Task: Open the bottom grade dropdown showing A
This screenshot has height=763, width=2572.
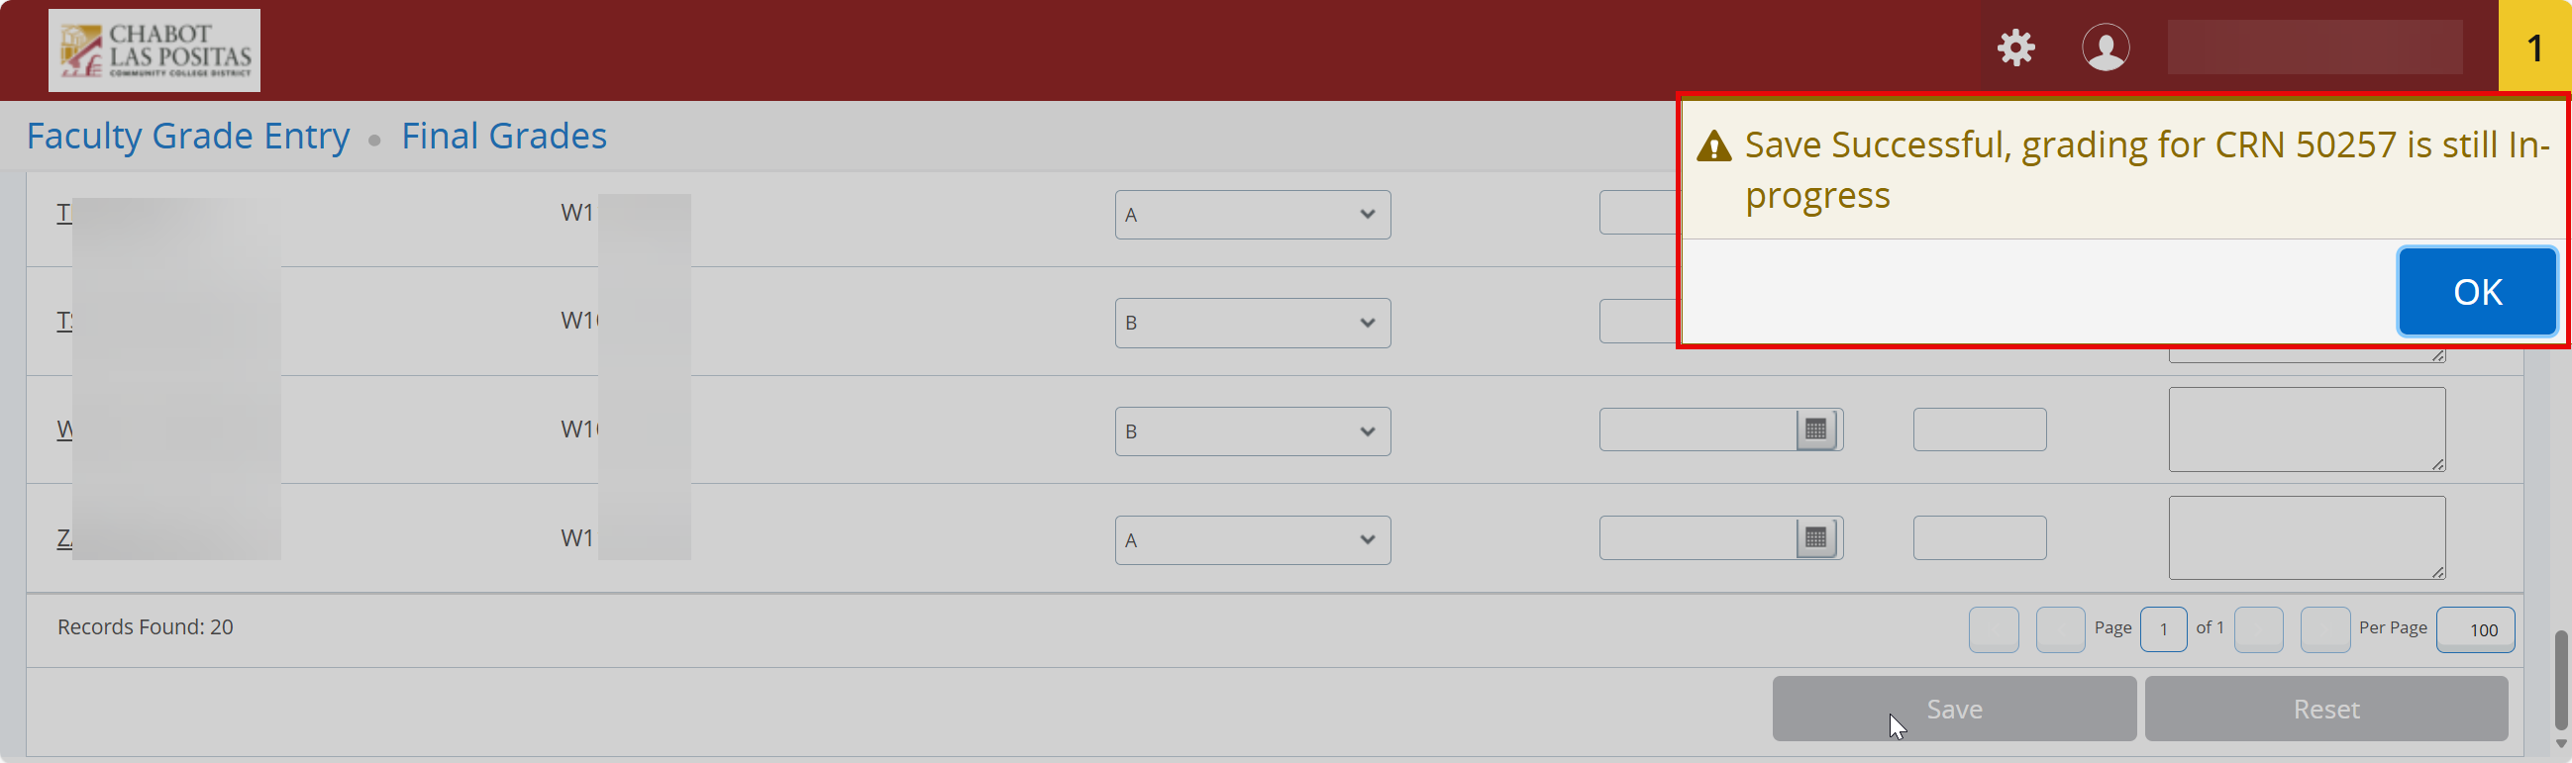Action: (1252, 539)
